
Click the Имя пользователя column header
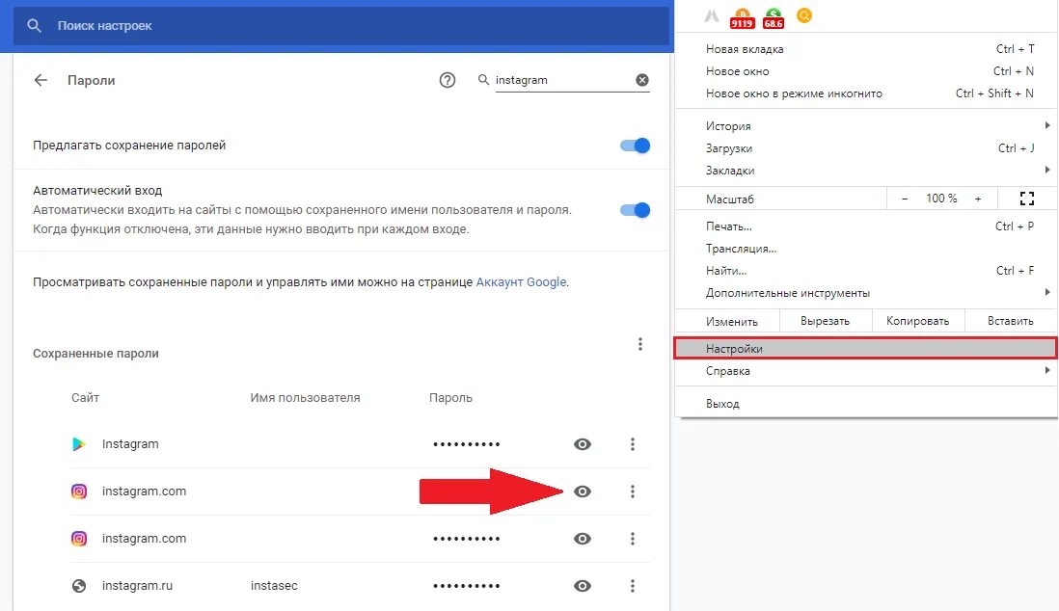306,398
